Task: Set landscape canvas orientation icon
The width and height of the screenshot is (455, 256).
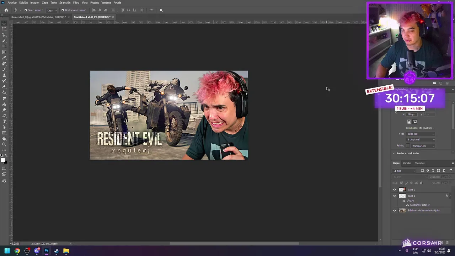Action: point(415,122)
